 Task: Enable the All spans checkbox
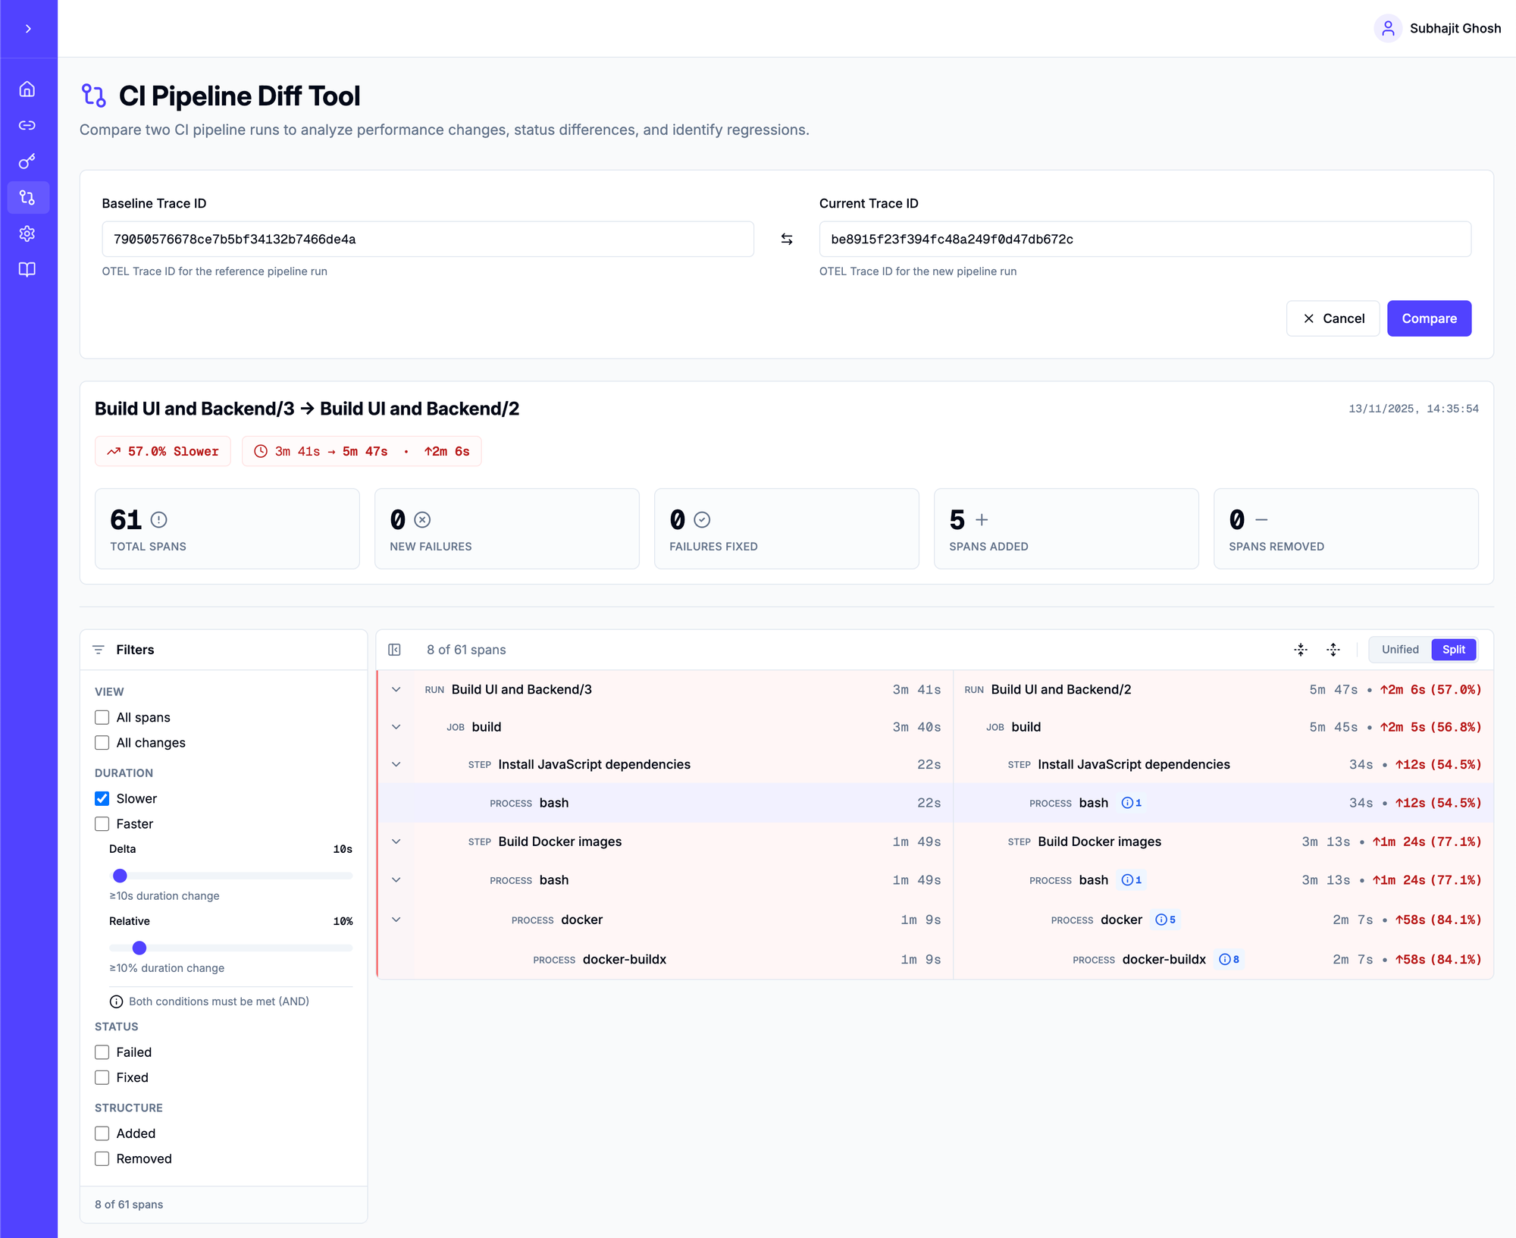point(102,717)
